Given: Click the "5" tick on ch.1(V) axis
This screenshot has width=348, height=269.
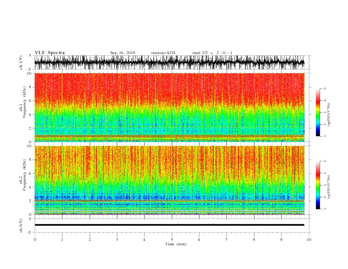Looking at the screenshot, I should pos(30,55).
